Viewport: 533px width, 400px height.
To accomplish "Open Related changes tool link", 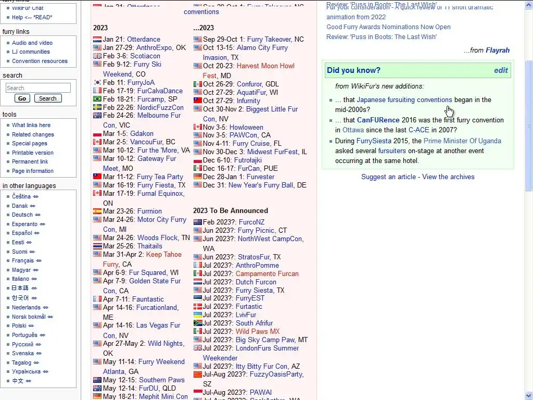I will coord(33,135).
